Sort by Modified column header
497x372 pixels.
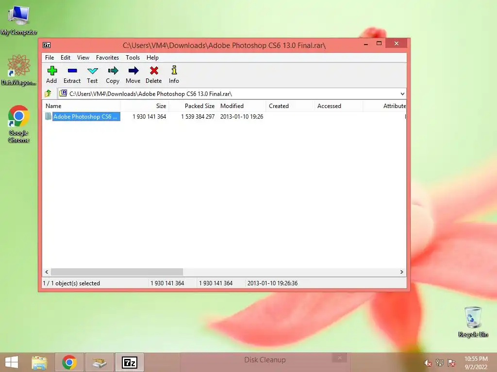click(242, 106)
